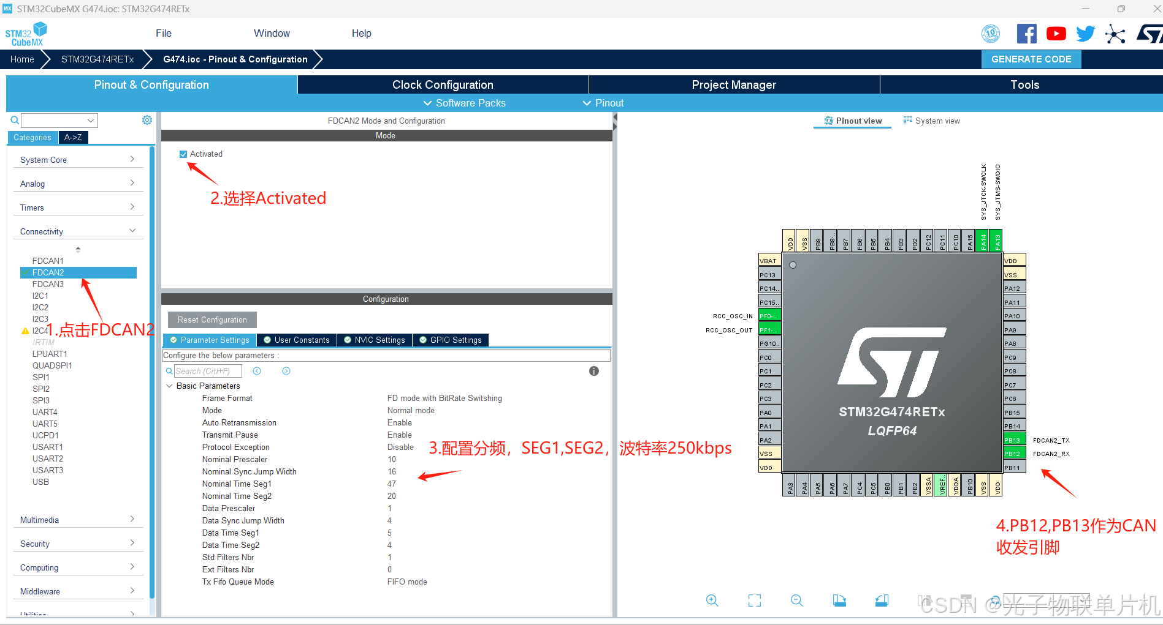Screen dimensions: 1163x625
Task: Expand the Timers category
Action: pos(78,208)
